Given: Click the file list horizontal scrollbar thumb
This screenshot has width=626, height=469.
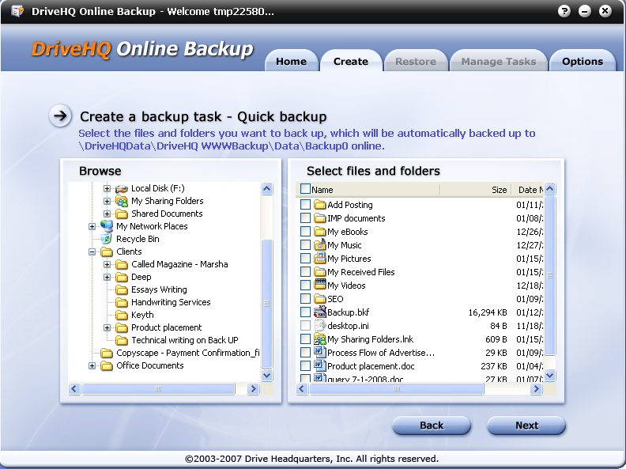Looking at the screenshot, I should [397, 388].
